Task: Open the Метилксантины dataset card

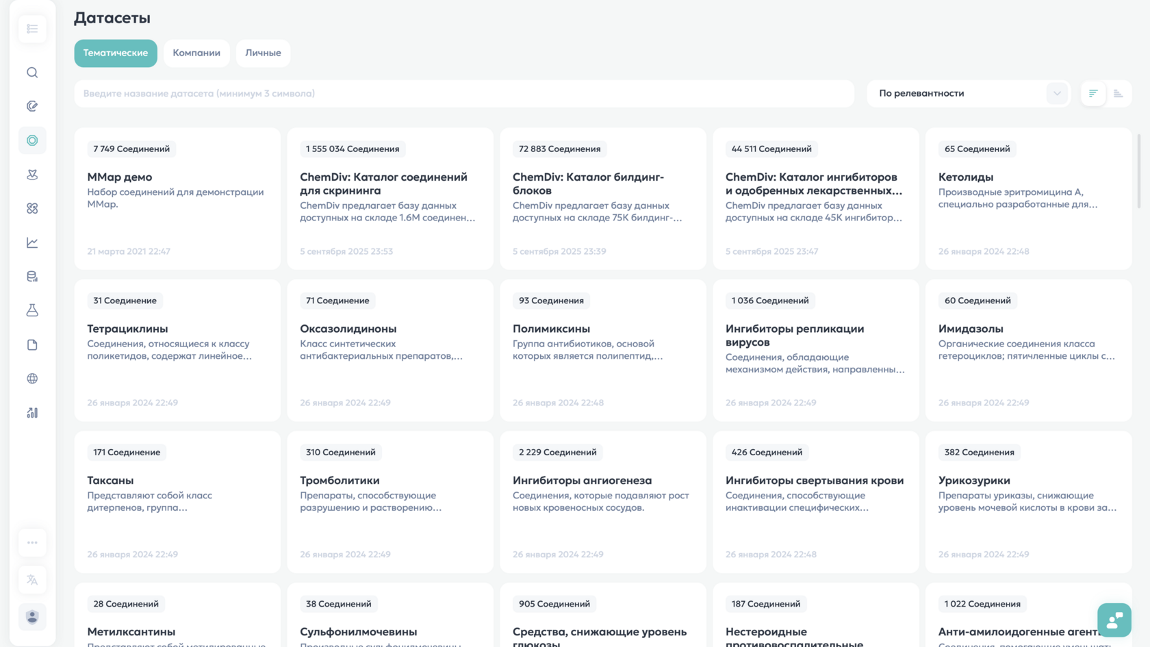Action: click(x=177, y=615)
